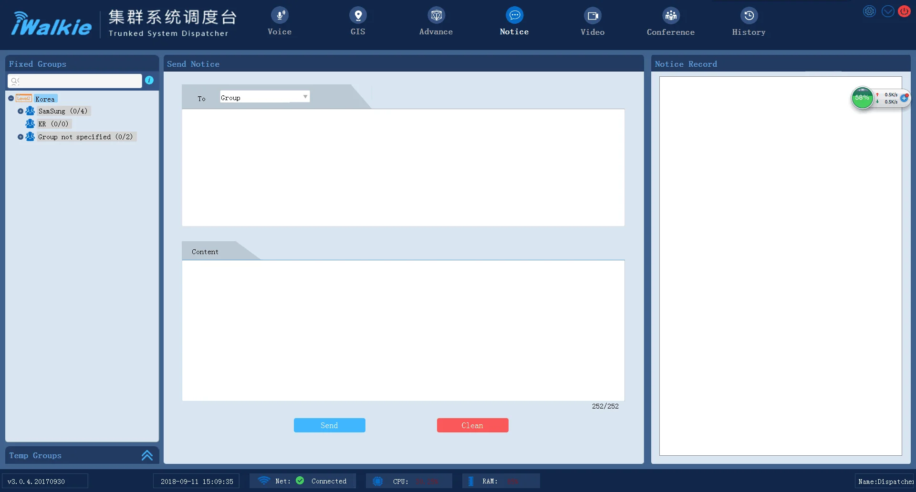This screenshot has width=916, height=492.
Task: Collapse the Korea tree node
Action: (x=11, y=99)
